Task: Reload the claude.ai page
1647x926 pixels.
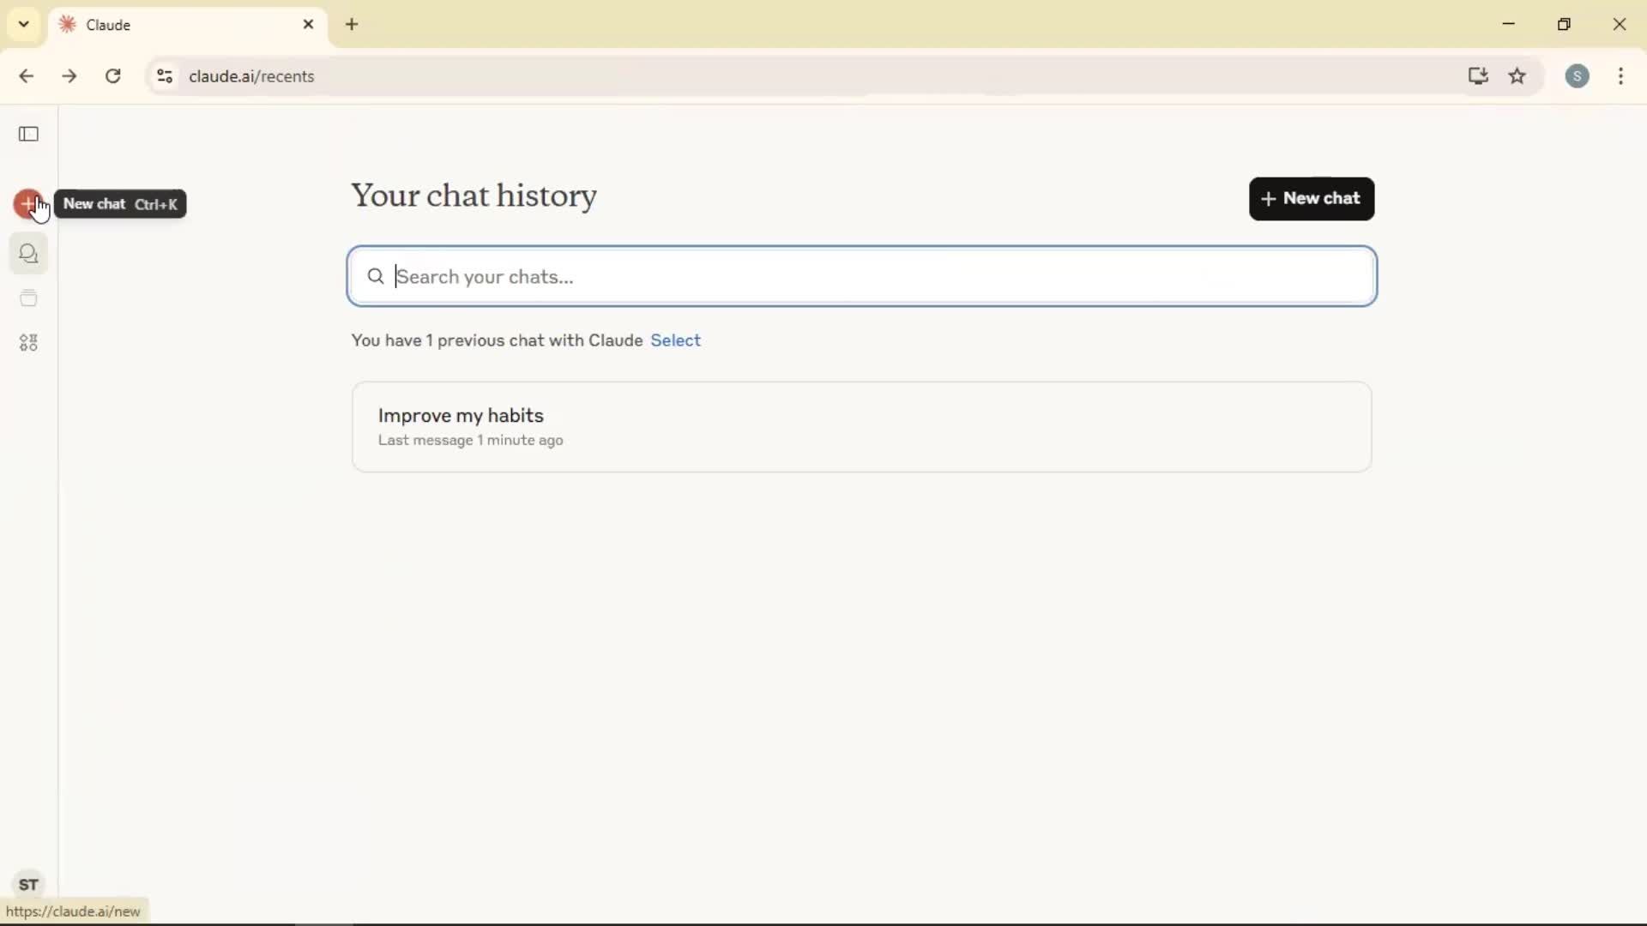Action: pos(113,76)
